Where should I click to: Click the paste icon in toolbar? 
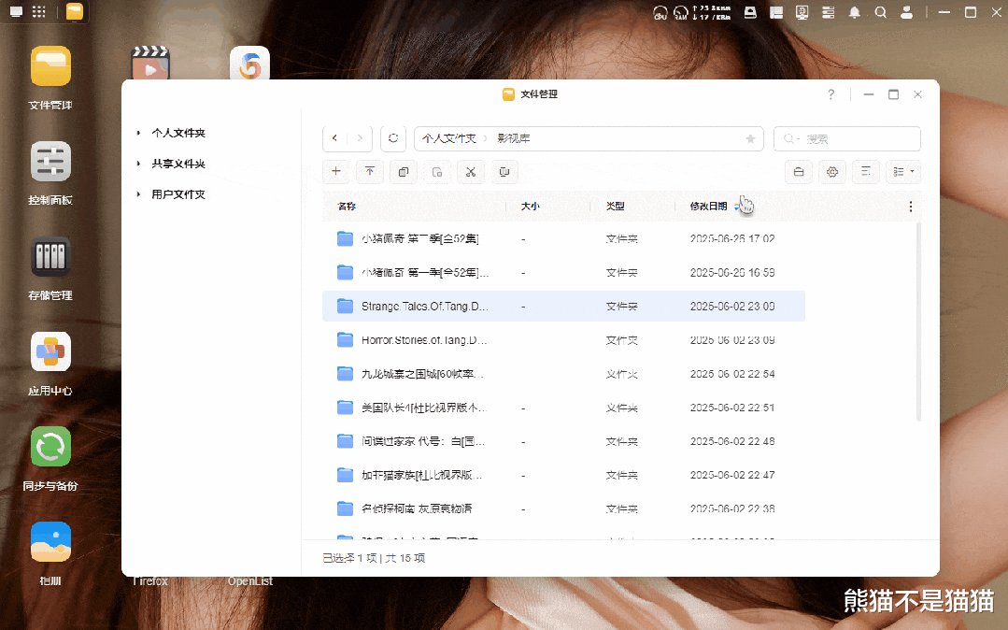437,172
